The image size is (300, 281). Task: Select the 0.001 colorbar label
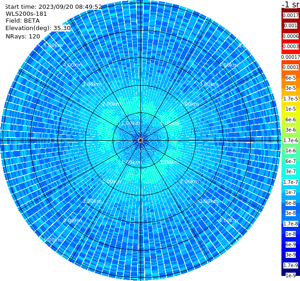click(291, 25)
